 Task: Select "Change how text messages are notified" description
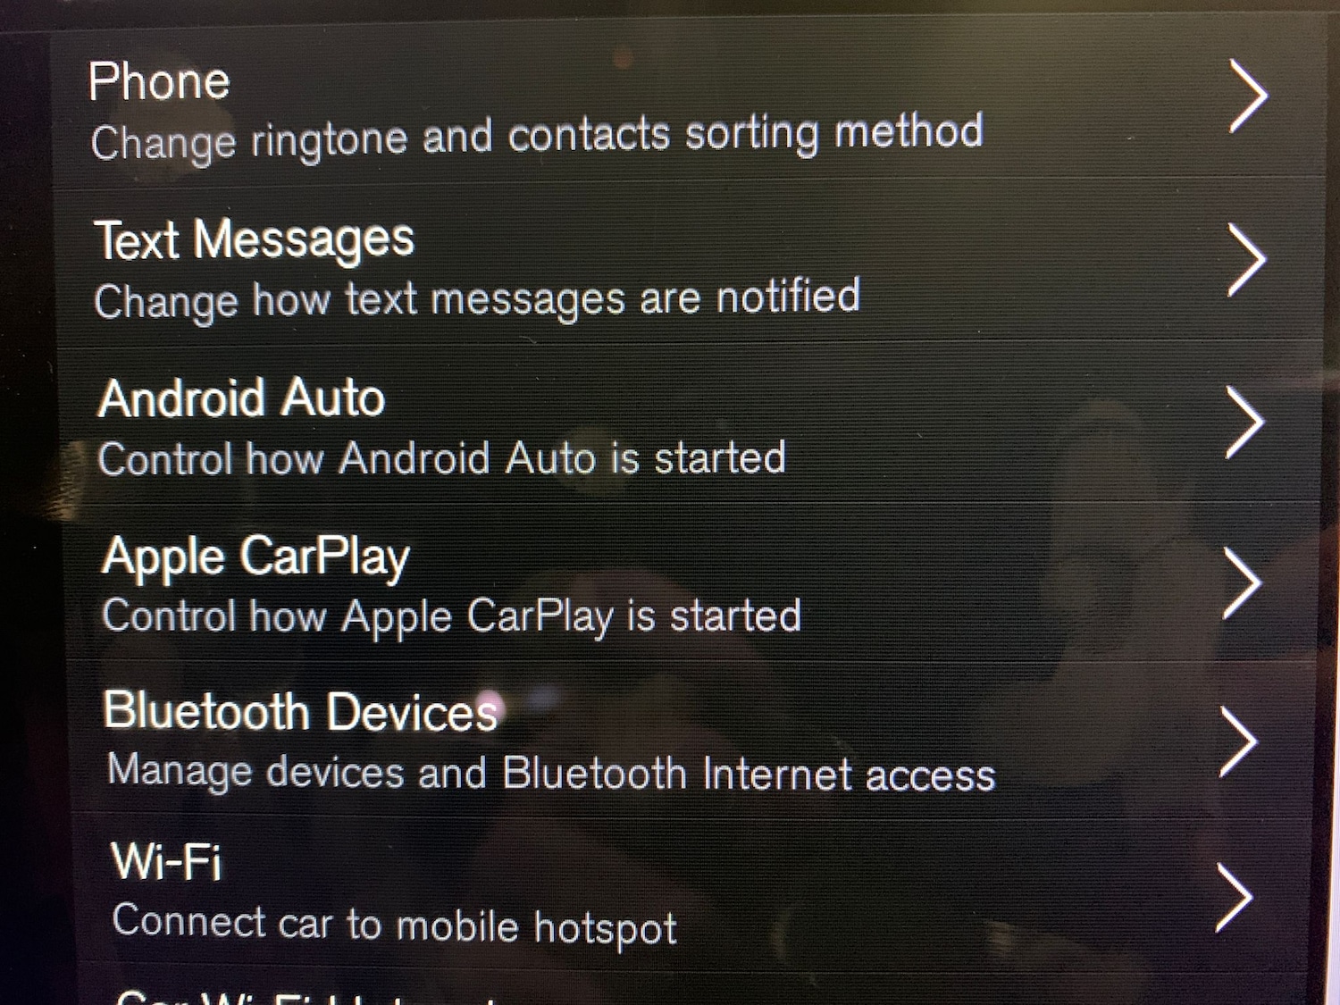(477, 299)
